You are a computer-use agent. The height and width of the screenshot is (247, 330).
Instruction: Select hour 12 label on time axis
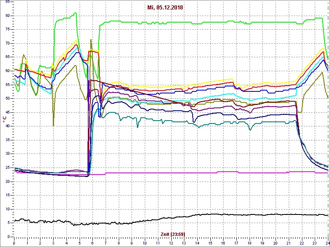(x=171, y=243)
